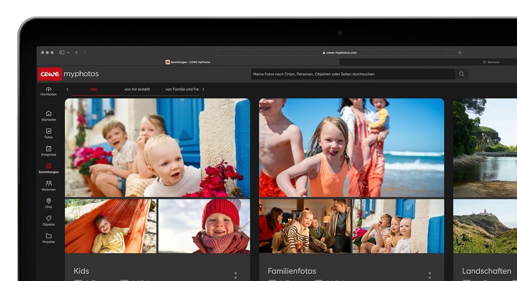Open Objekte tag in sidebar
The width and height of the screenshot is (517, 281).
tap(48, 220)
